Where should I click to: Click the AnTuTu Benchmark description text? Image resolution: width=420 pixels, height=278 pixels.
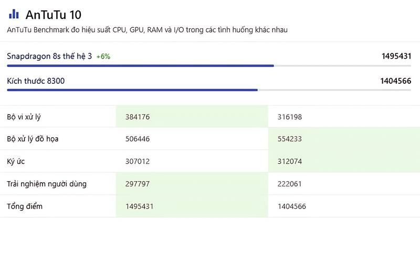(x=147, y=30)
